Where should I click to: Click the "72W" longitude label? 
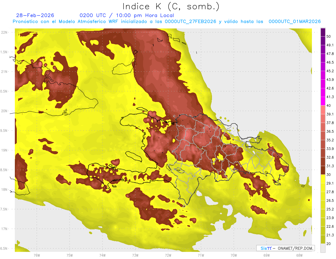[168, 255]
